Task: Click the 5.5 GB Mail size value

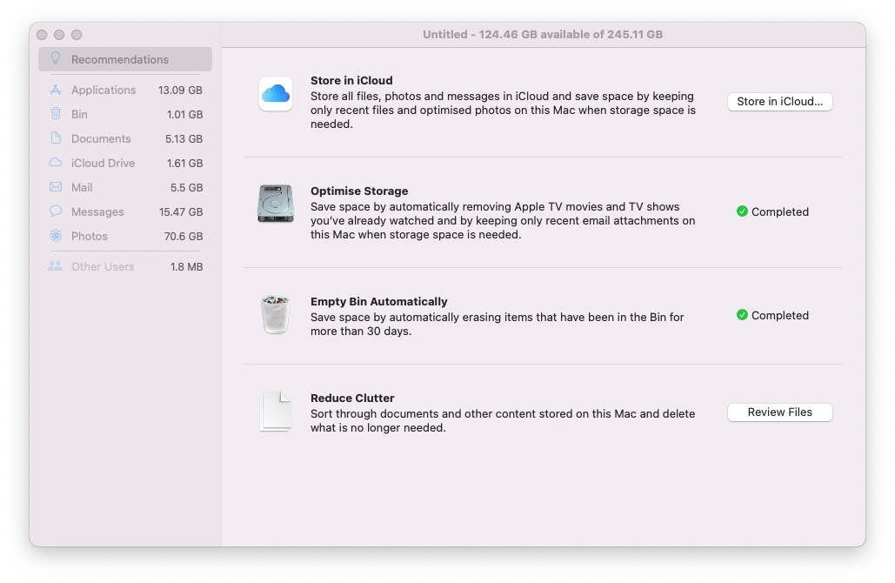Action: [187, 187]
